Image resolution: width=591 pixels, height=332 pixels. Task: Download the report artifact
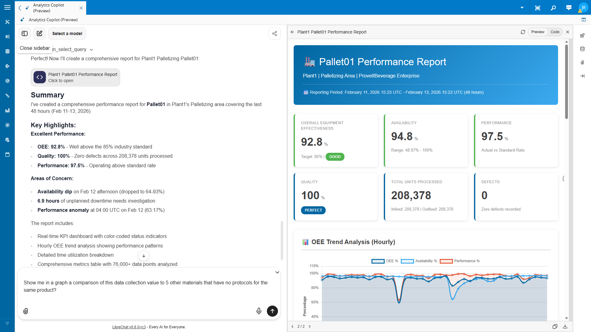[565, 326]
